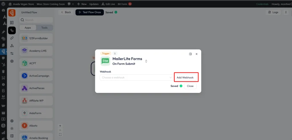The height and width of the screenshot is (140, 292).
Task: Click the MailerLite Forms logo in dialog
Action: pyautogui.click(x=105, y=61)
